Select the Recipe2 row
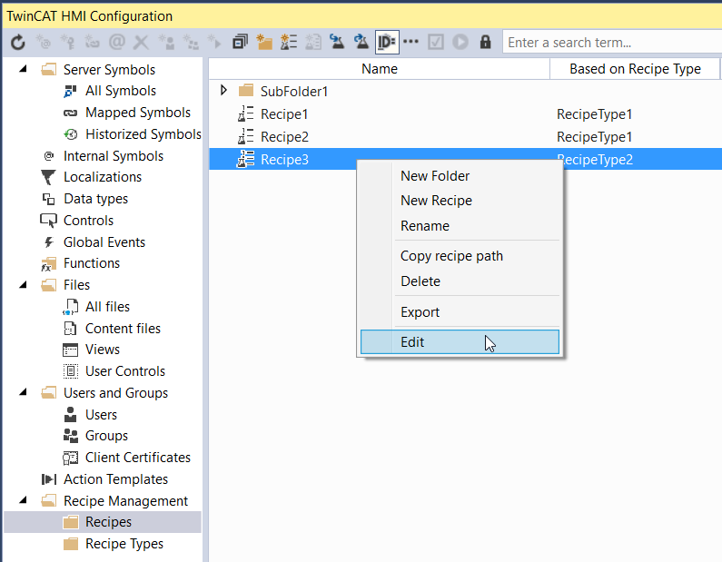Viewport: 722px width, 562px height. pos(466,137)
